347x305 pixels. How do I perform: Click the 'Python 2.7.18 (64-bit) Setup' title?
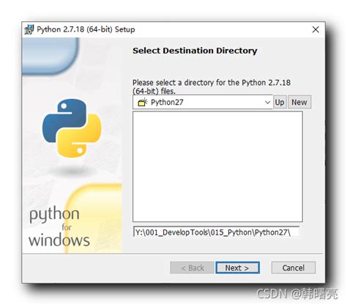[86, 29]
